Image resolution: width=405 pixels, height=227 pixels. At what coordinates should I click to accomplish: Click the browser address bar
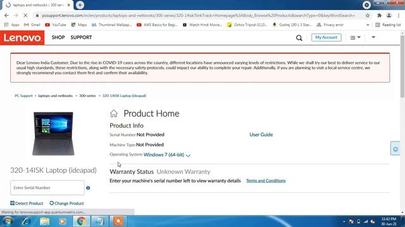click(x=198, y=15)
